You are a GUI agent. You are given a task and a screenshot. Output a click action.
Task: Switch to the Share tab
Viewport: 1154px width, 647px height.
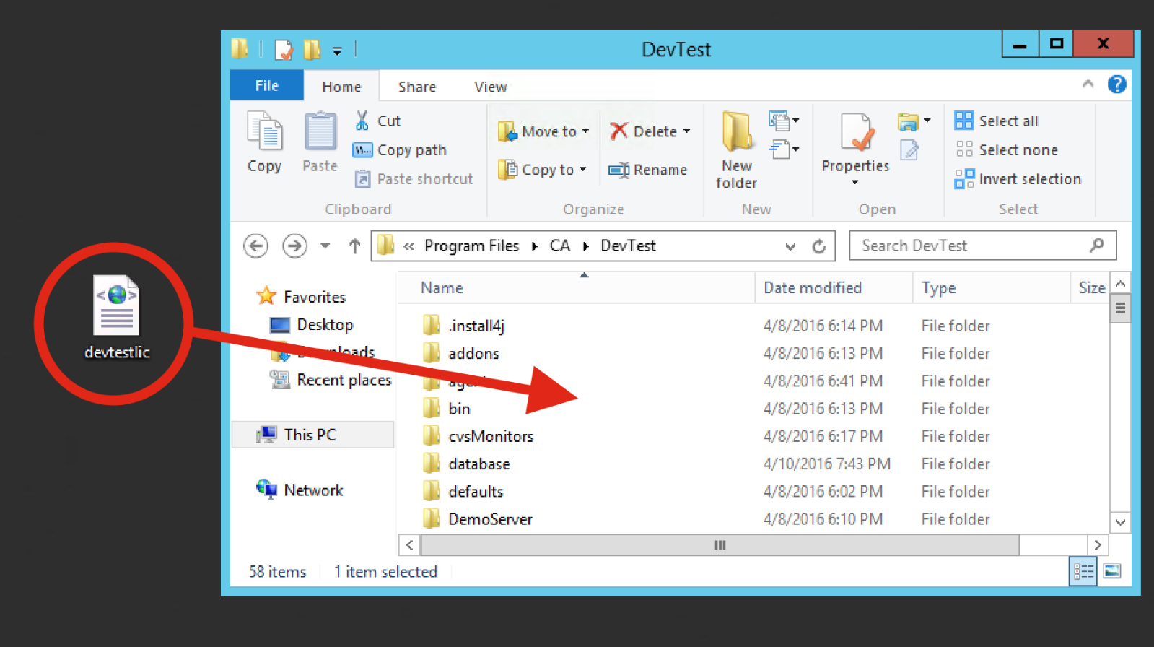(417, 87)
